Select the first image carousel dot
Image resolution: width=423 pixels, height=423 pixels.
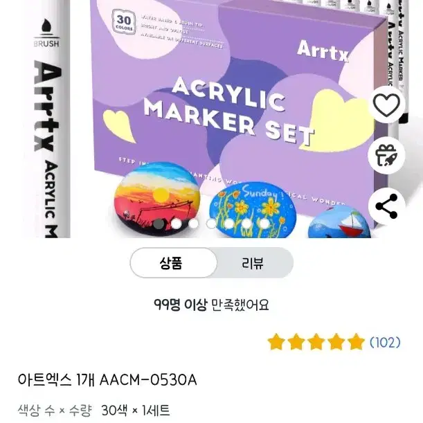159,224
